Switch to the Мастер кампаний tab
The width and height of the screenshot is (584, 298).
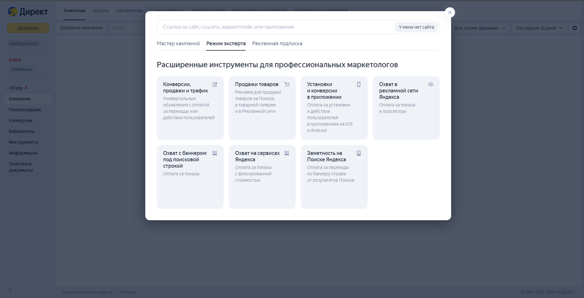(178, 43)
